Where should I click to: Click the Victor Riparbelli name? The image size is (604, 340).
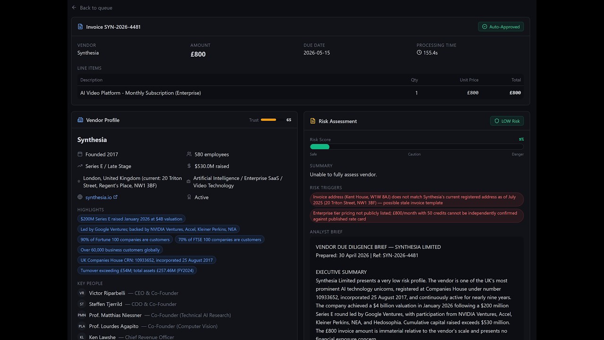pos(107,293)
